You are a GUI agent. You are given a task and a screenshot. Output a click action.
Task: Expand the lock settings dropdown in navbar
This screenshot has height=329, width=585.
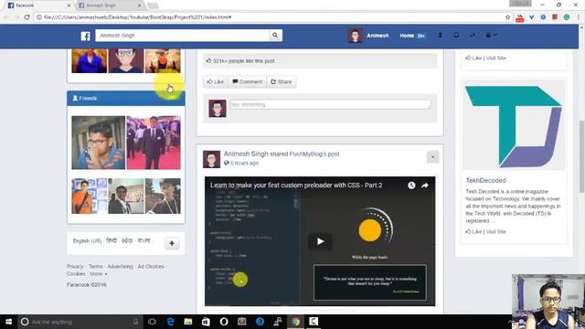pyautogui.click(x=491, y=35)
